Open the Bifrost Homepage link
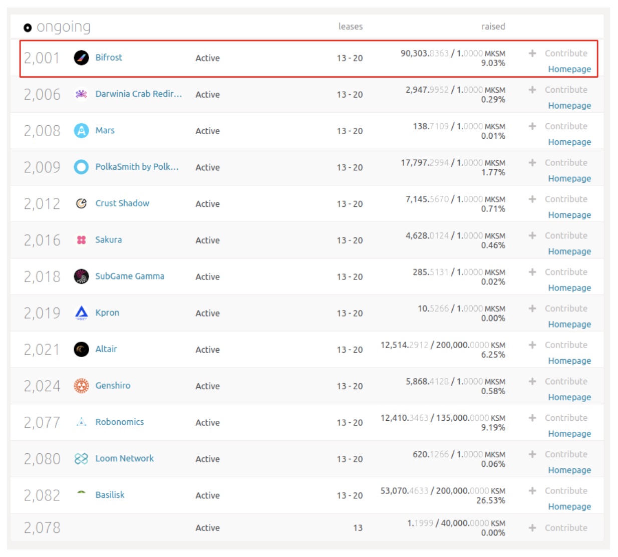Screen dimensions: 618x557 [x=569, y=70]
